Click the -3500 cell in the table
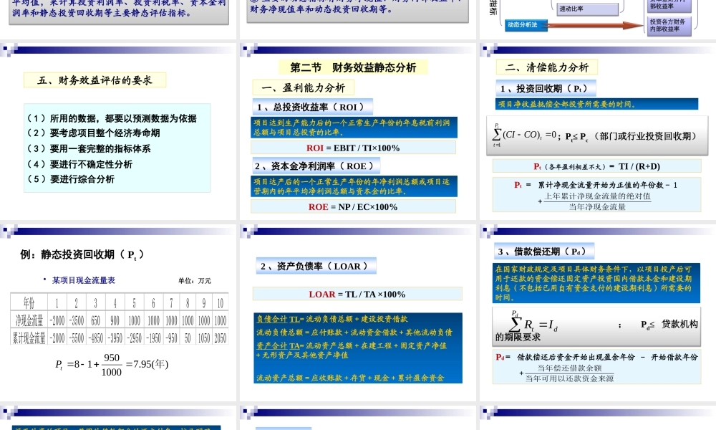The width and height of the screenshot is (716, 430). 77,320
